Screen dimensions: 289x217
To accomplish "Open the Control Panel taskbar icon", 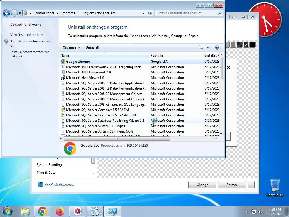I will tap(113, 211).
